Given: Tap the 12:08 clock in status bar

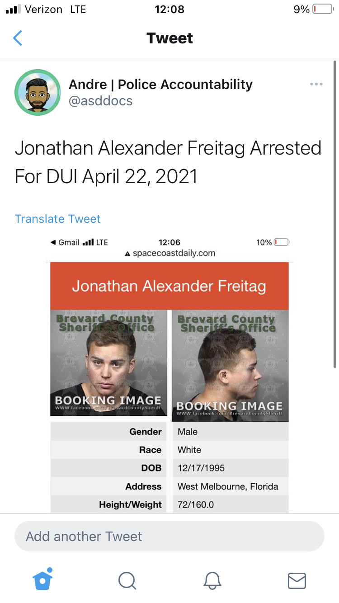Looking at the screenshot, I should (x=169, y=9).
